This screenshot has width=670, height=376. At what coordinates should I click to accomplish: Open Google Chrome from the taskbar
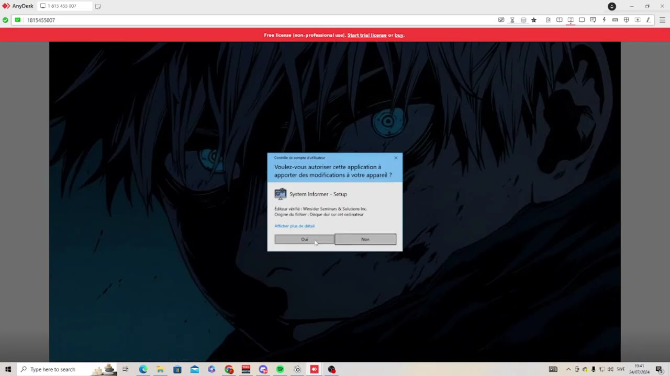click(229, 369)
